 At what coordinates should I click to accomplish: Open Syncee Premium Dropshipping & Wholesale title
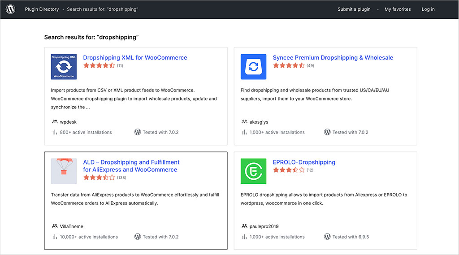pos(333,58)
